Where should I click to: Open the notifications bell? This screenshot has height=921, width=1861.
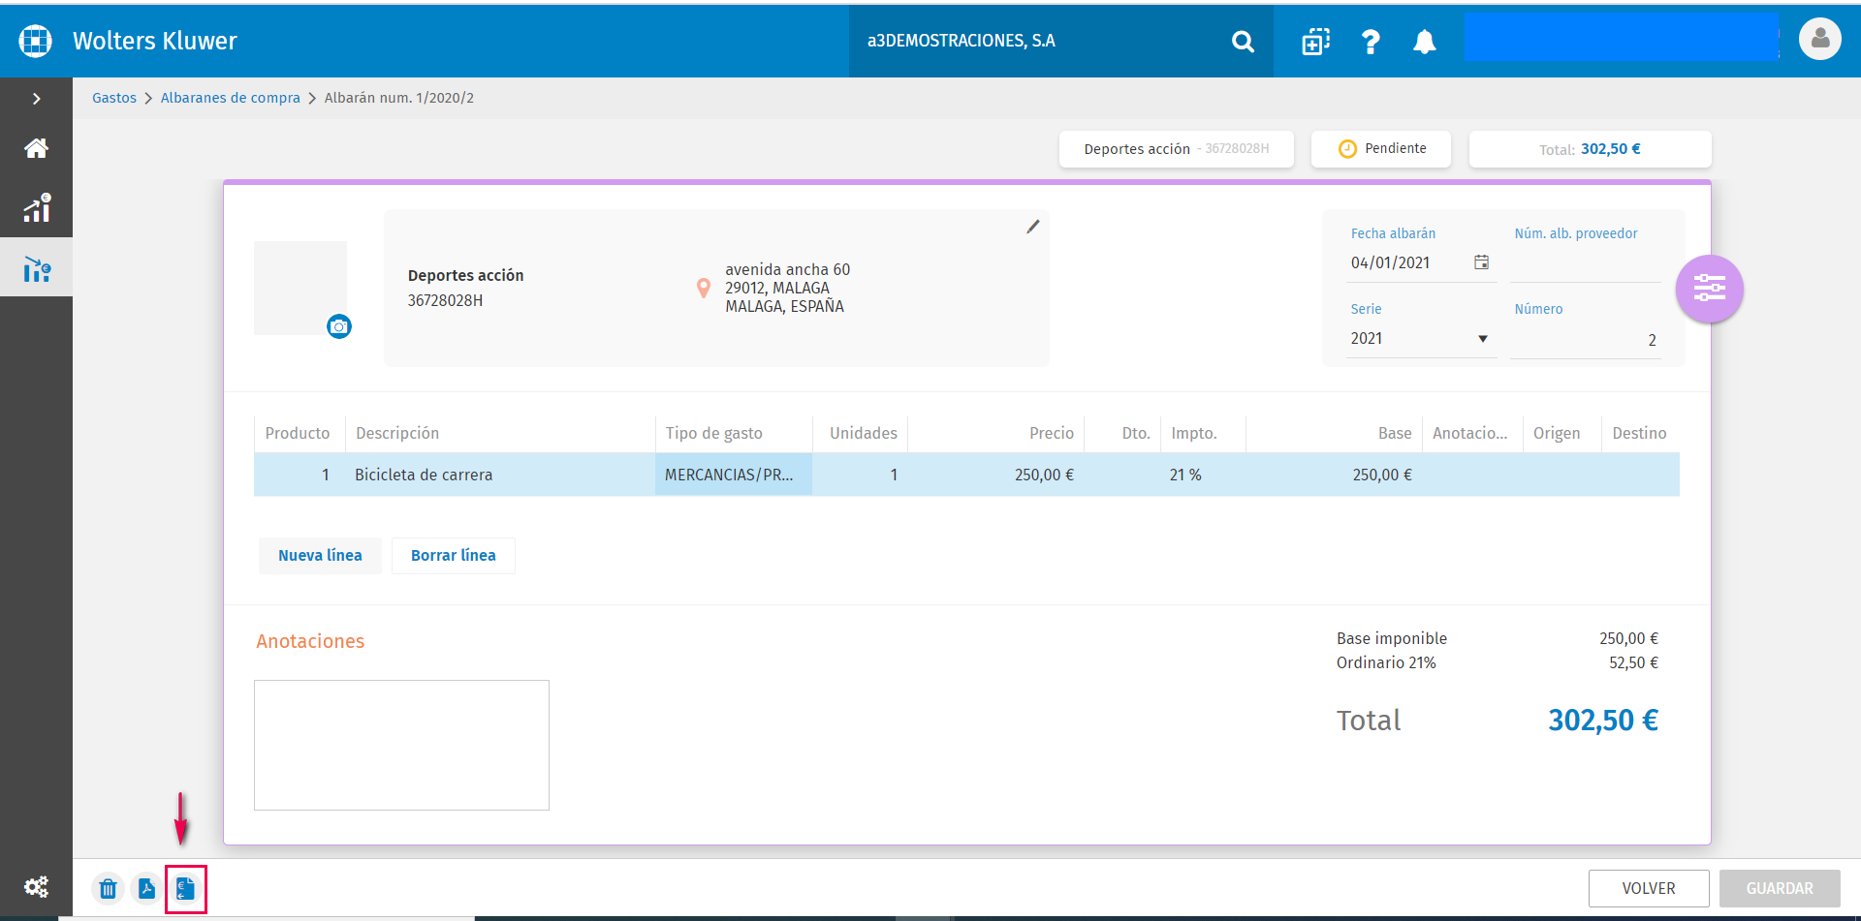click(1424, 42)
